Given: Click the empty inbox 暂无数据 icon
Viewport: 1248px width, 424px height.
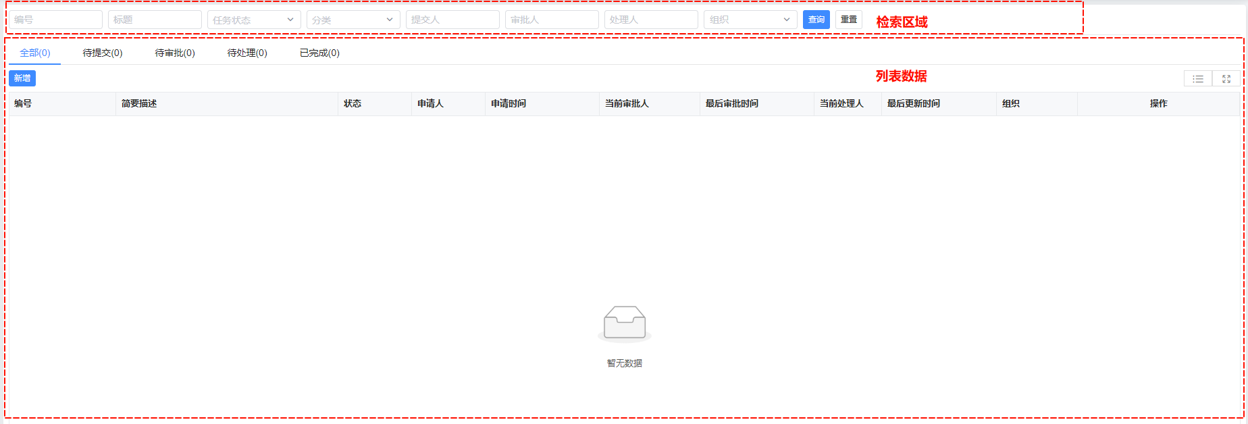Looking at the screenshot, I should 625,323.
